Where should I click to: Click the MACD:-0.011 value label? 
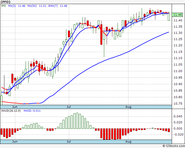pyautogui.click(x=32, y=111)
